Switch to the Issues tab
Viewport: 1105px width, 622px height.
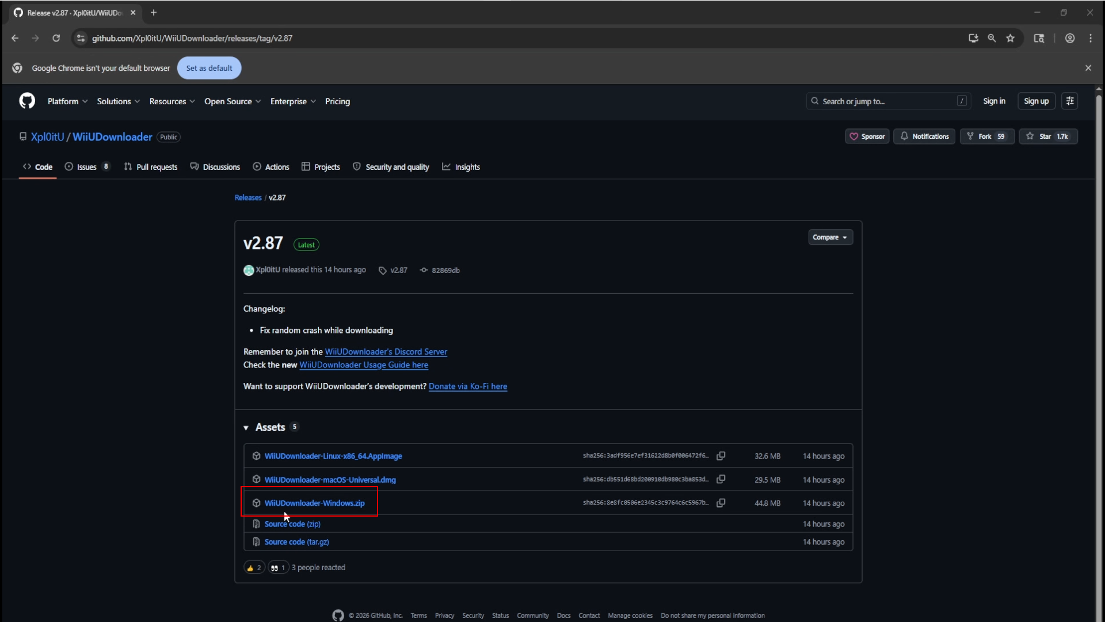86,166
